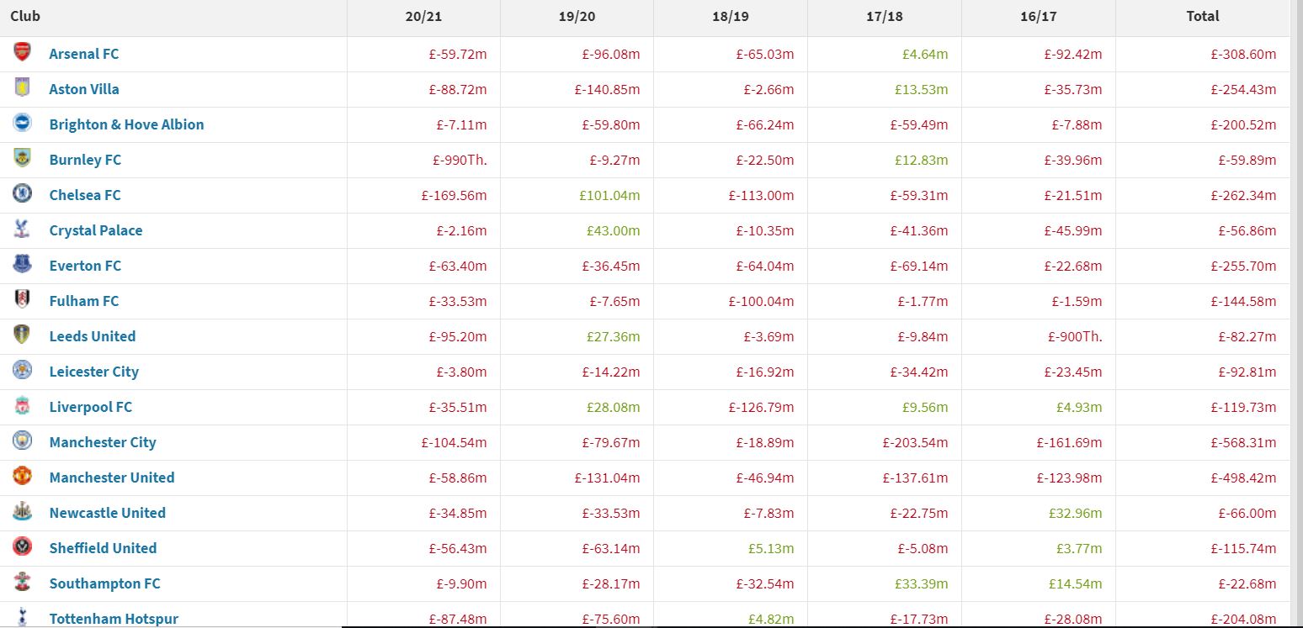Click the Fulham FC crest icon
Viewport: 1303px width, 628px height.
pos(22,300)
